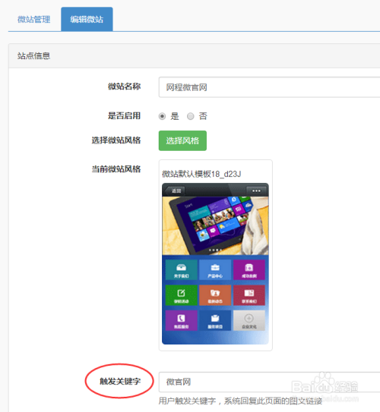Click the back button in phone preview
The image size is (380, 412).
[x=175, y=190]
